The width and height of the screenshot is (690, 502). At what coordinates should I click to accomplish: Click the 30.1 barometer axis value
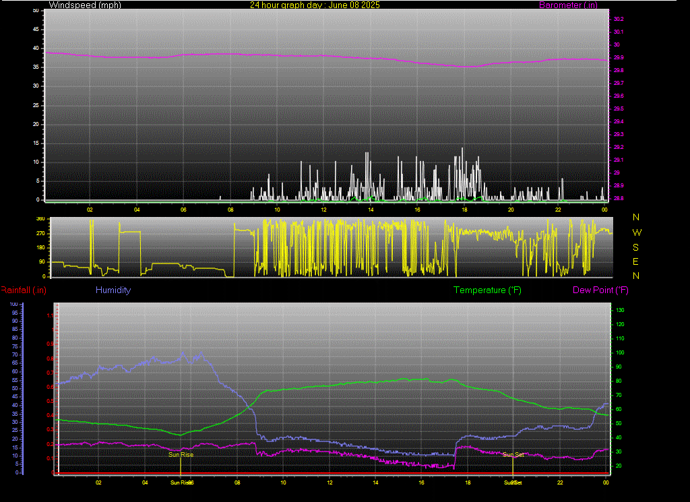click(619, 32)
